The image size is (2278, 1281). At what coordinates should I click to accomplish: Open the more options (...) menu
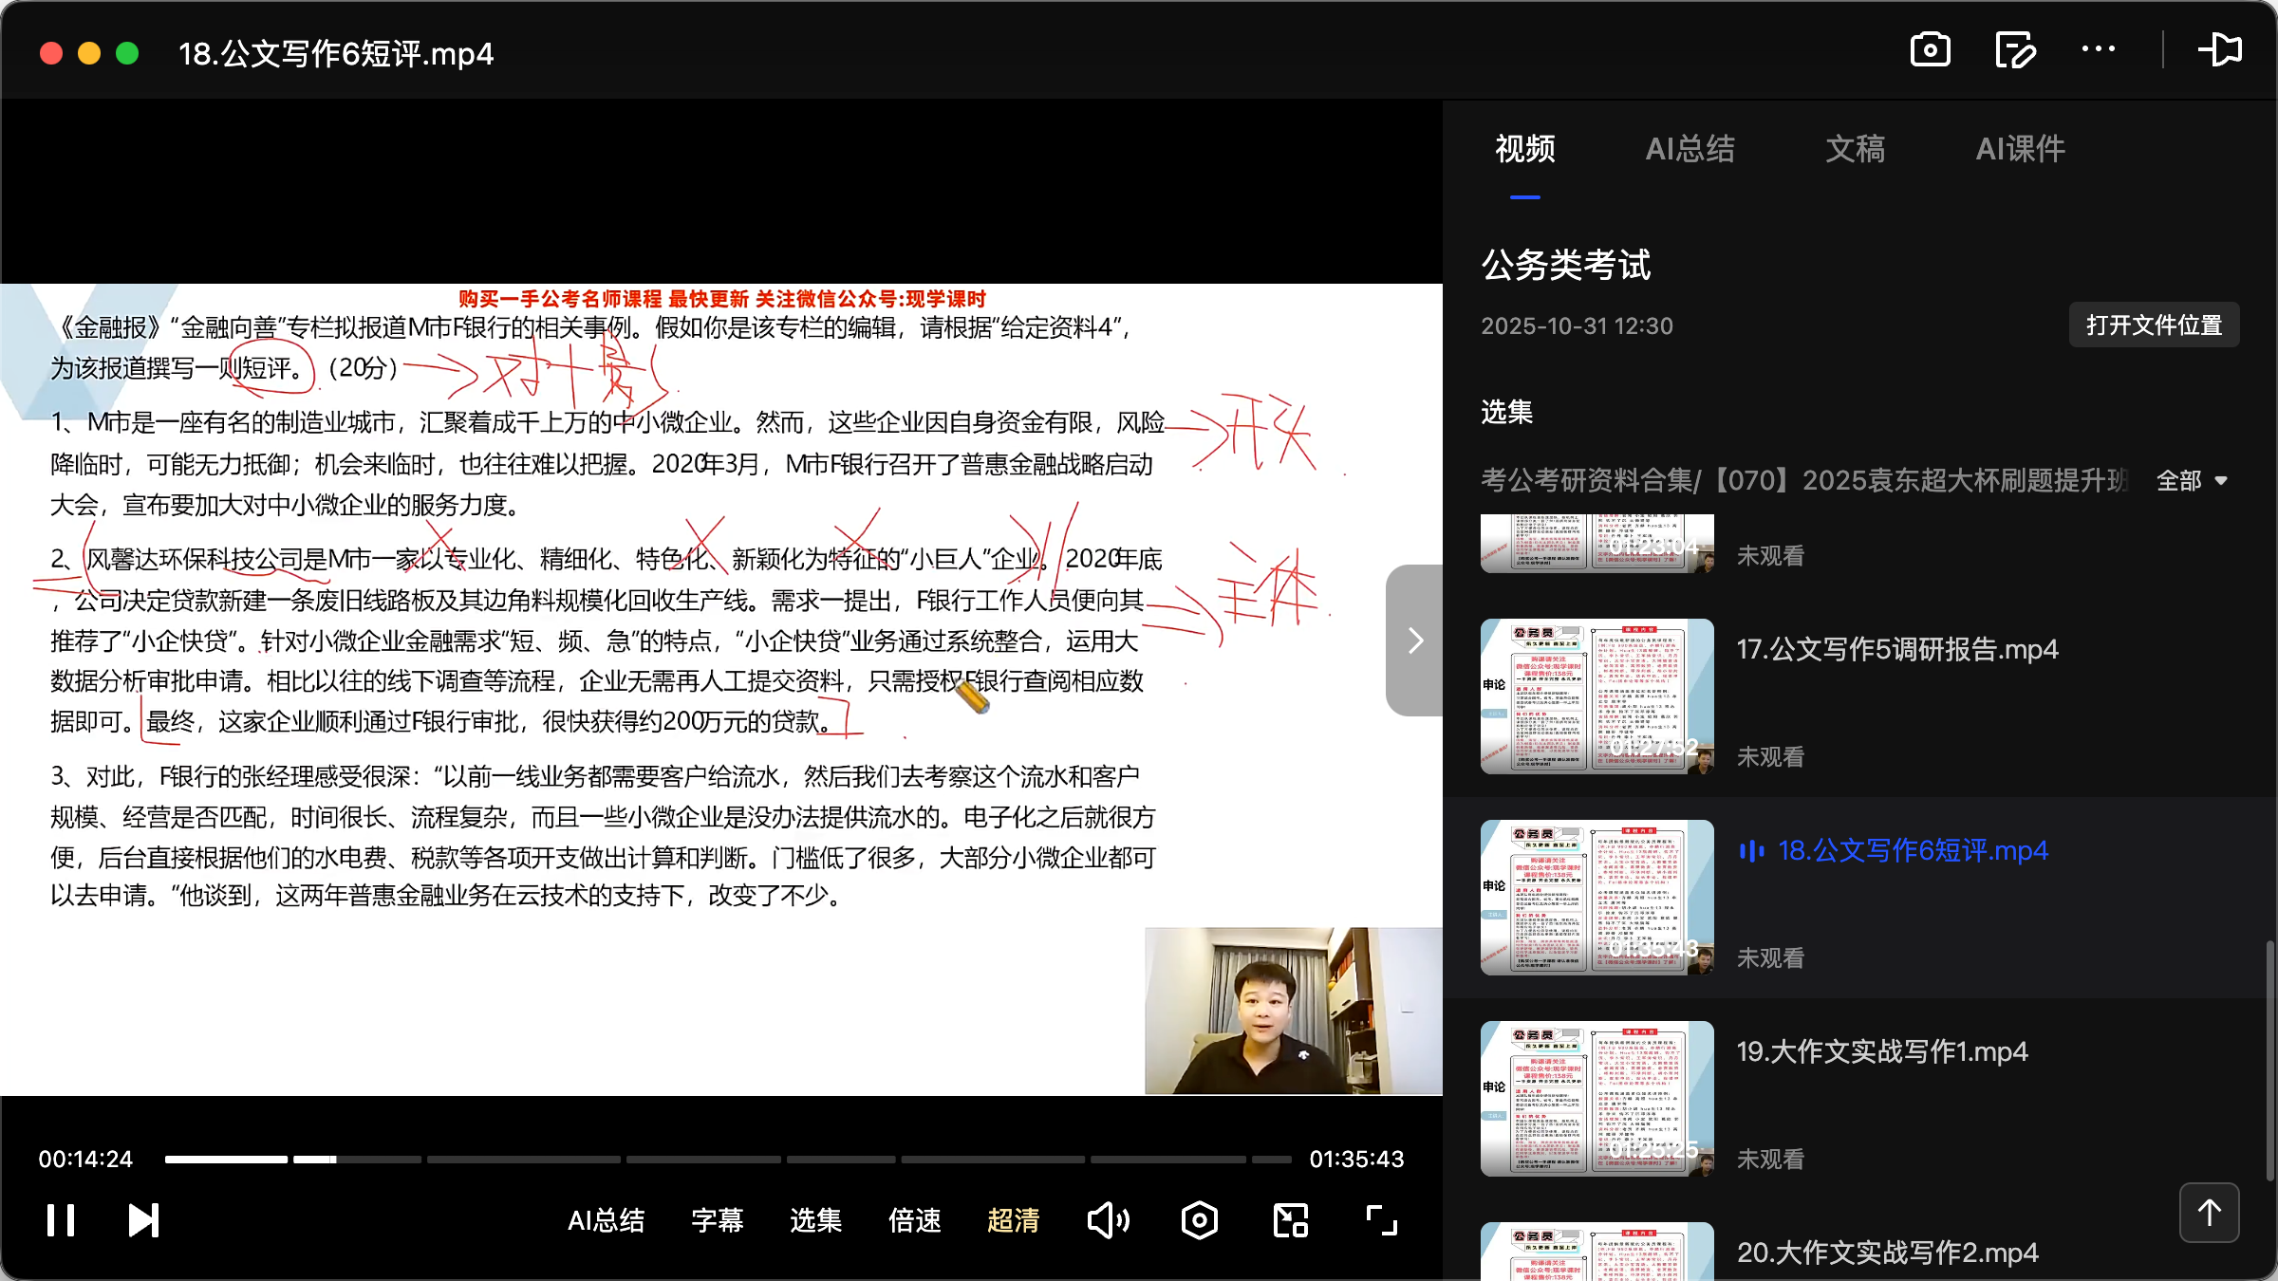point(2100,49)
